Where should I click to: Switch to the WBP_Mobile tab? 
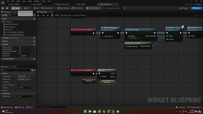(x=80, y=4)
